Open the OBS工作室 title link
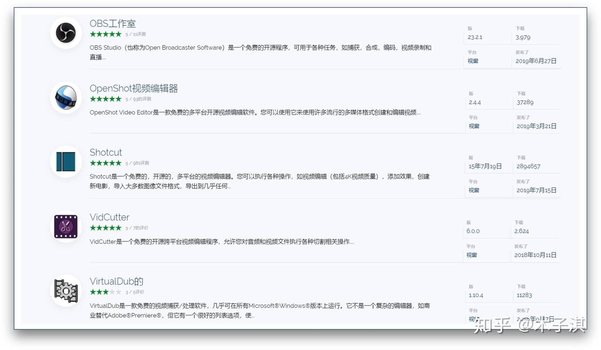This screenshot has height=350, width=601. coord(113,23)
